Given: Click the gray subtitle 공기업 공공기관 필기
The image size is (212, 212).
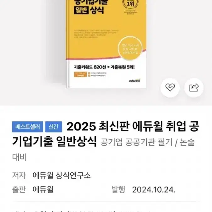Looking at the screenshot, I should pos(136,142).
